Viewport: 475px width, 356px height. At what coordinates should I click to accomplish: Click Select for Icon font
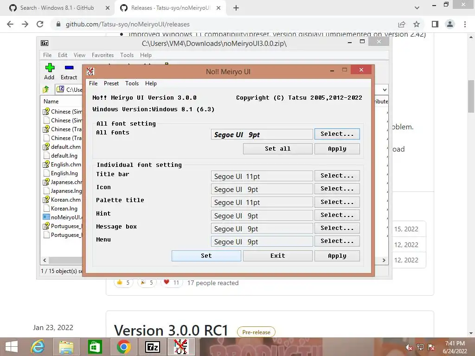click(337, 189)
